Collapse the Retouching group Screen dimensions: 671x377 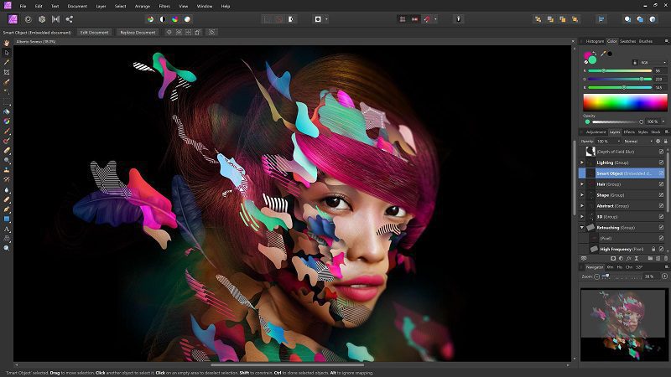click(583, 227)
